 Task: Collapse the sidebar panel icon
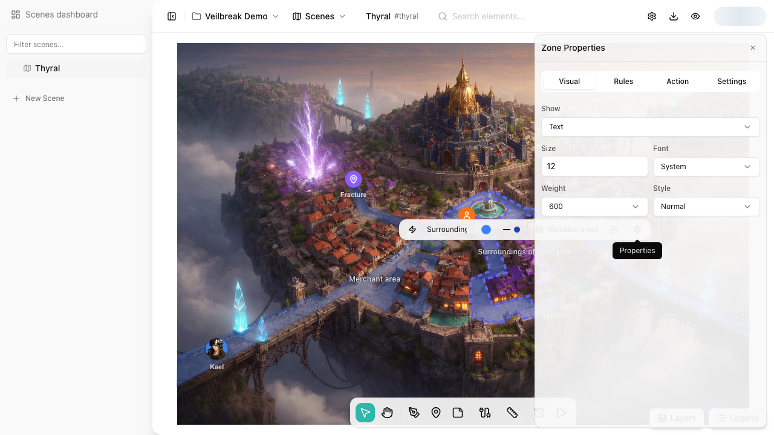(x=172, y=16)
